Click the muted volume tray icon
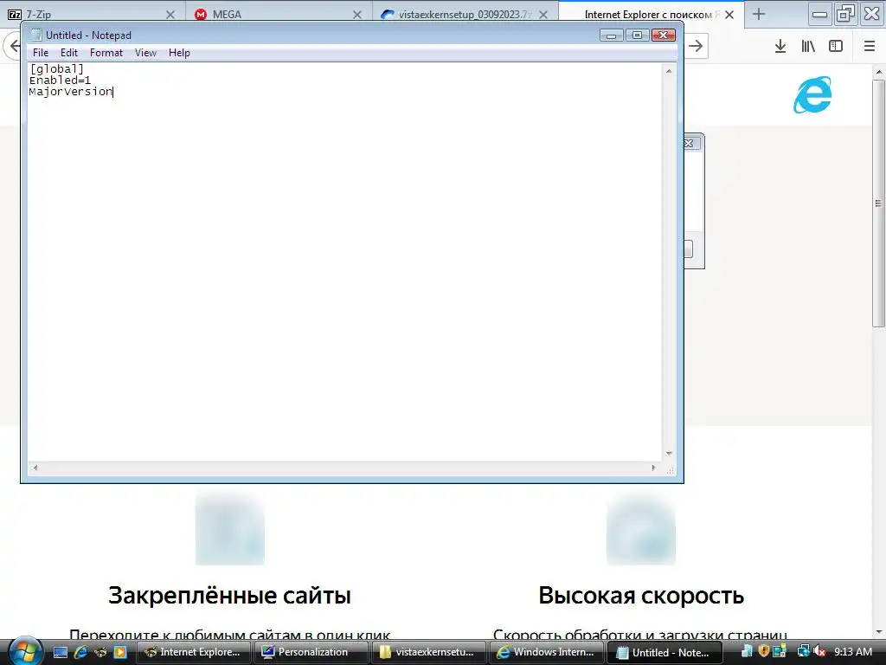 [819, 651]
